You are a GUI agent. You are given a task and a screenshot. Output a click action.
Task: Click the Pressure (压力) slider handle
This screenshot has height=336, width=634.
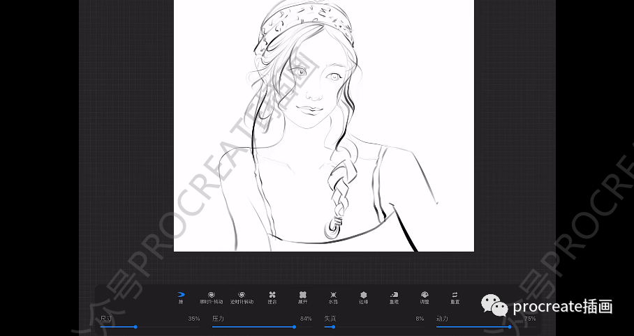coord(294,326)
